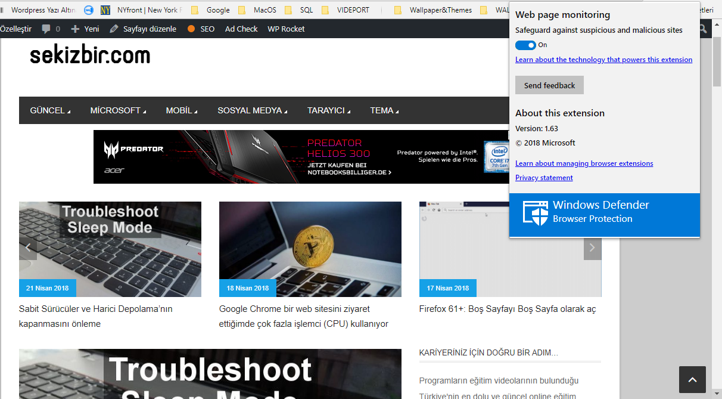Open Google Chrome işlemci (CPU) article link

(304, 317)
